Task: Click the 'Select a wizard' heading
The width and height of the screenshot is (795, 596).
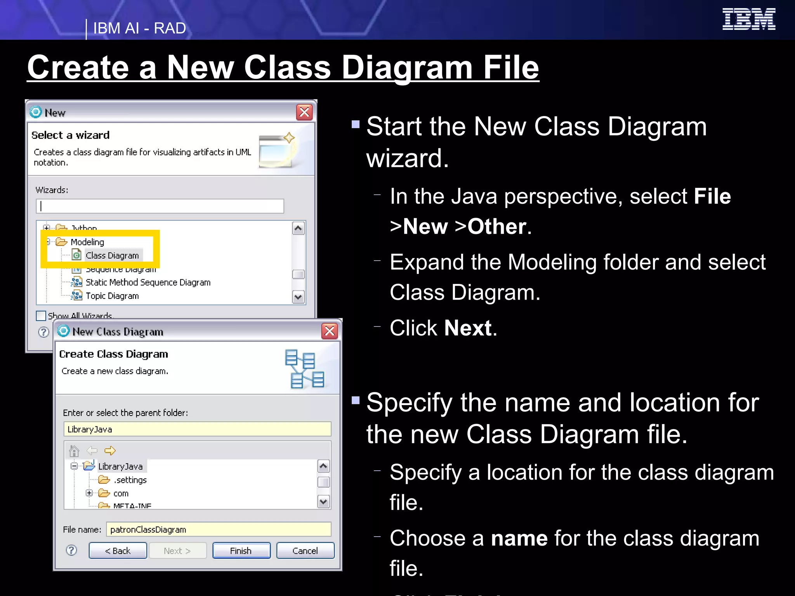Action: 71,135
